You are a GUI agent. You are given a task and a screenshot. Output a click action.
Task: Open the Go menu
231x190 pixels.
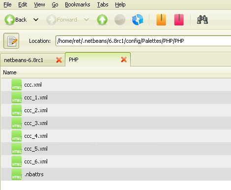(55, 4)
